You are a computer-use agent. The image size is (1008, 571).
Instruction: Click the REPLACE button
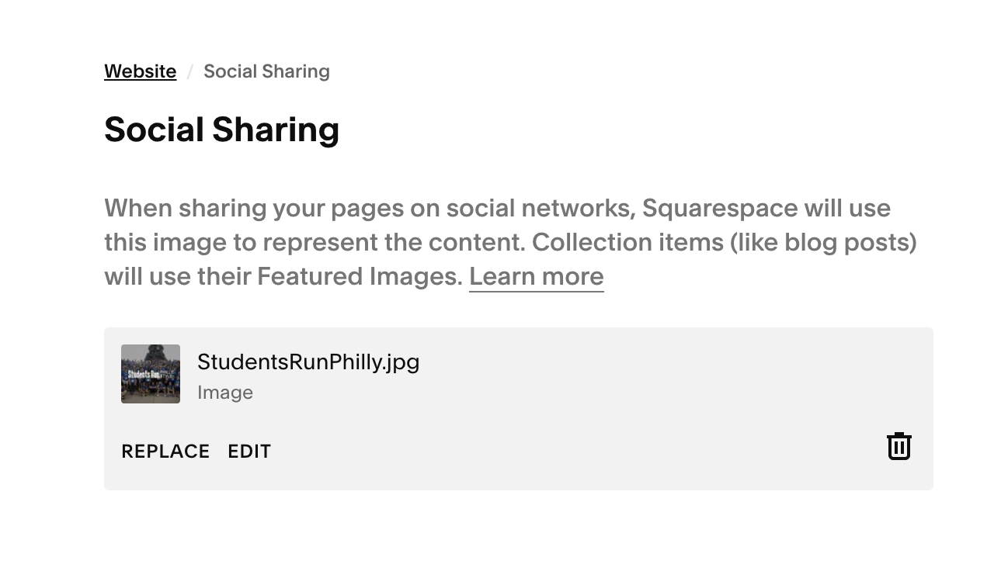tap(165, 452)
